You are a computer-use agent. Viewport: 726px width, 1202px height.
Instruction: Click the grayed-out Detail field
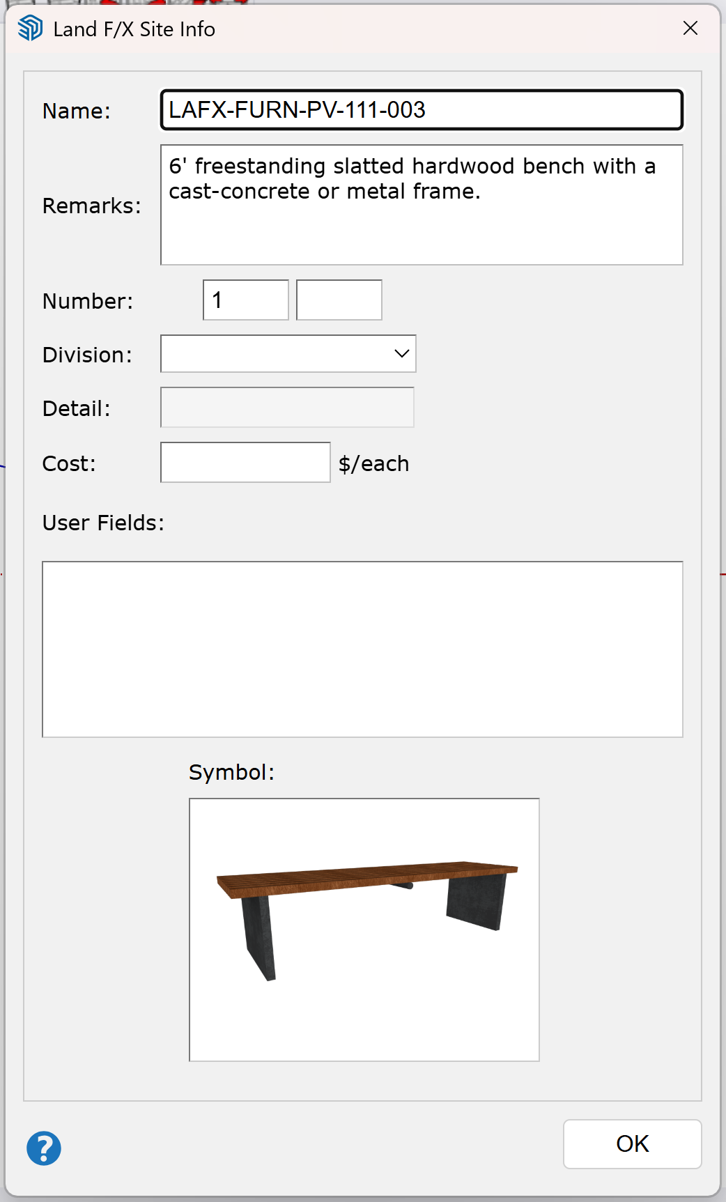[287, 408]
